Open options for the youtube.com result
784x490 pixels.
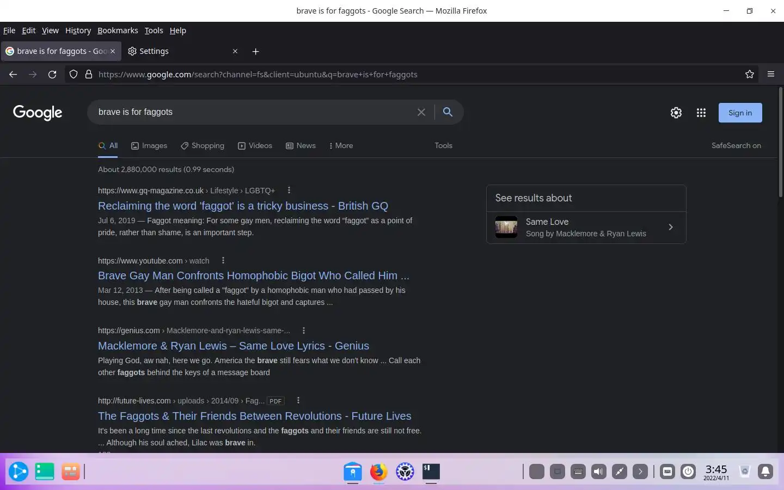(223, 260)
